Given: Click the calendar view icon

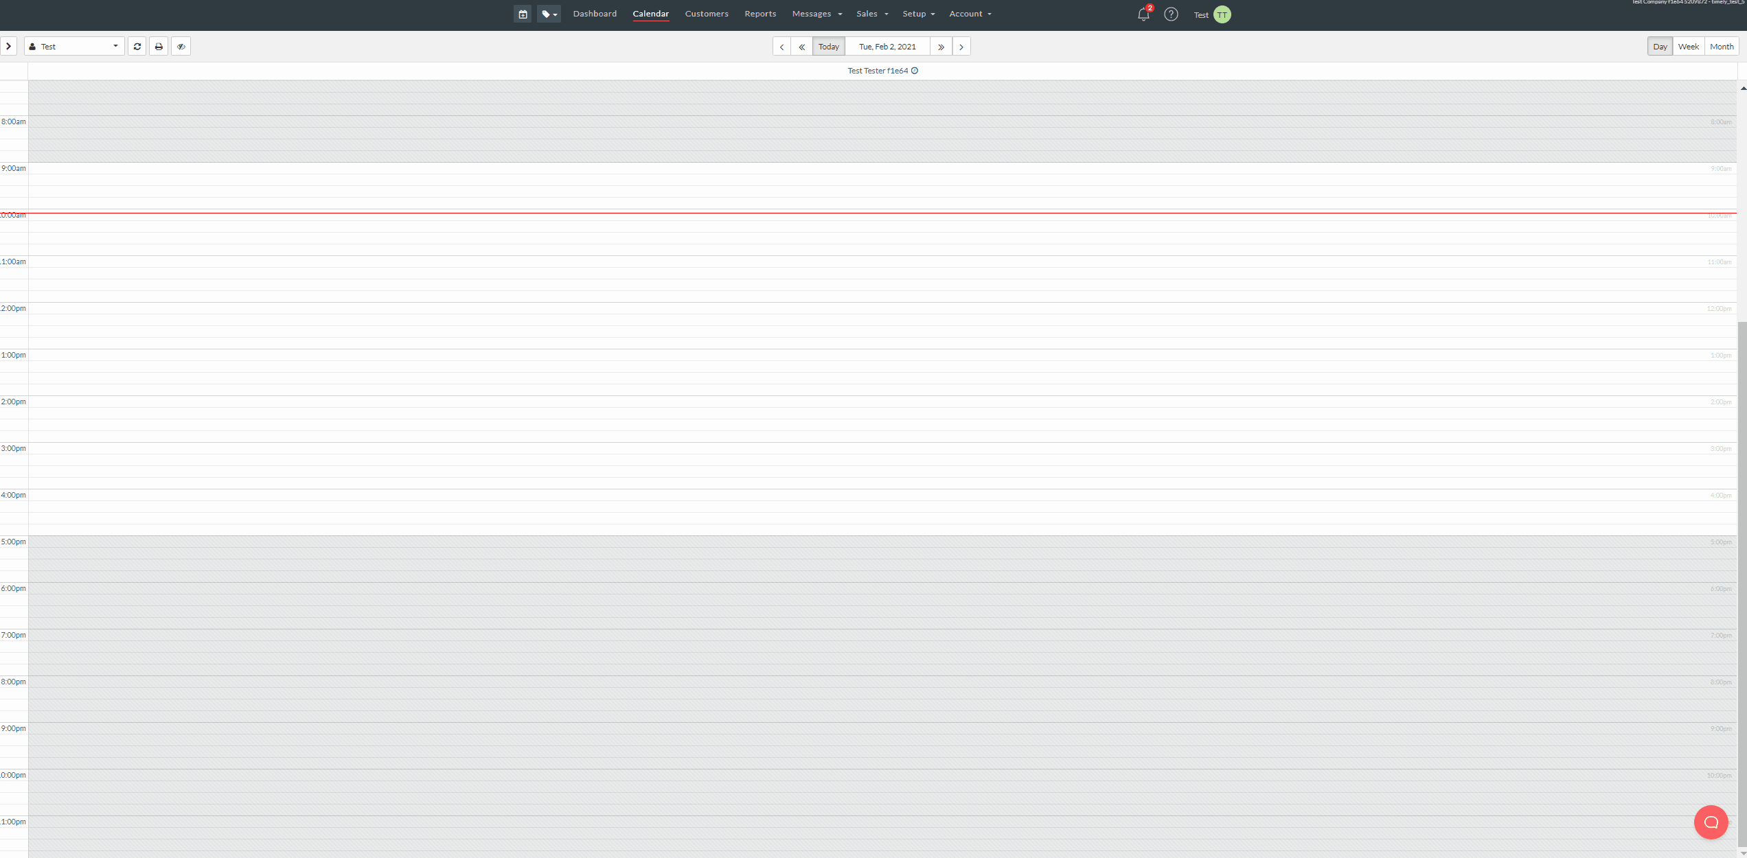Looking at the screenshot, I should point(521,13).
